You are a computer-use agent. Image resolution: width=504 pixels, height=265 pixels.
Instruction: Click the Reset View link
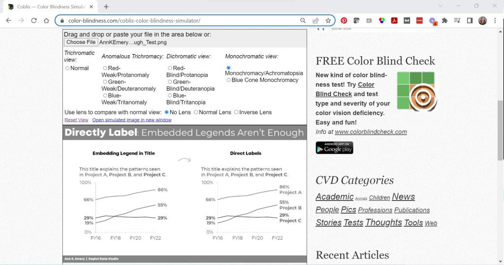[x=76, y=120]
